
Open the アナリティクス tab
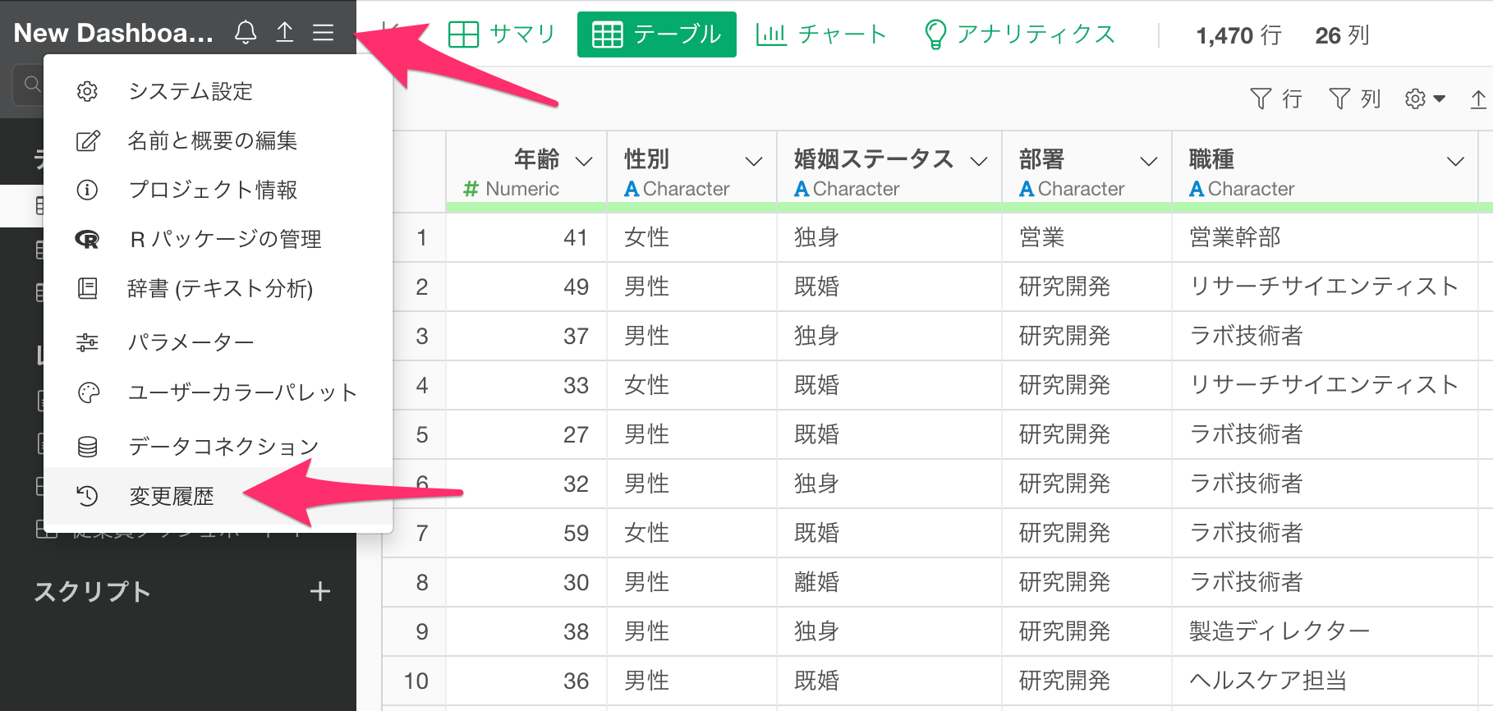point(1019,34)
